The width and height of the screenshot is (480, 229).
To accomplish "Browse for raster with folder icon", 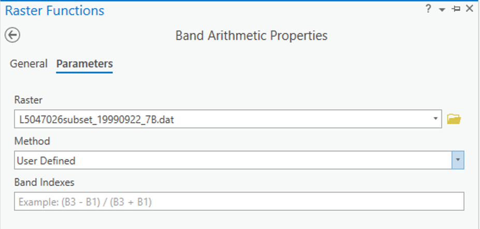I will click(x=454, y=120).
